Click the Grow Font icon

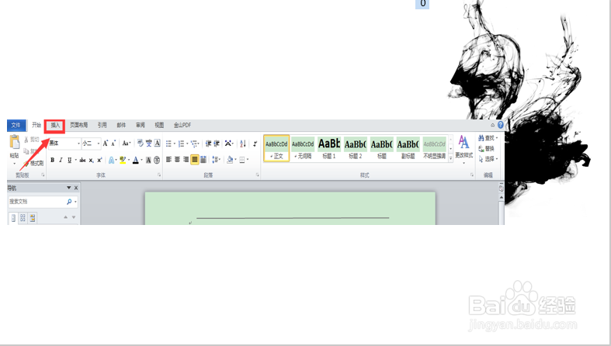pos(106,144)
